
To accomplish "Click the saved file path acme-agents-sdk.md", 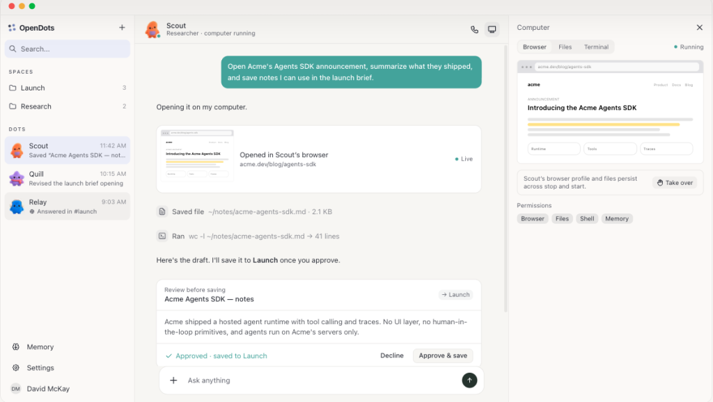I will tap(257, 211).
